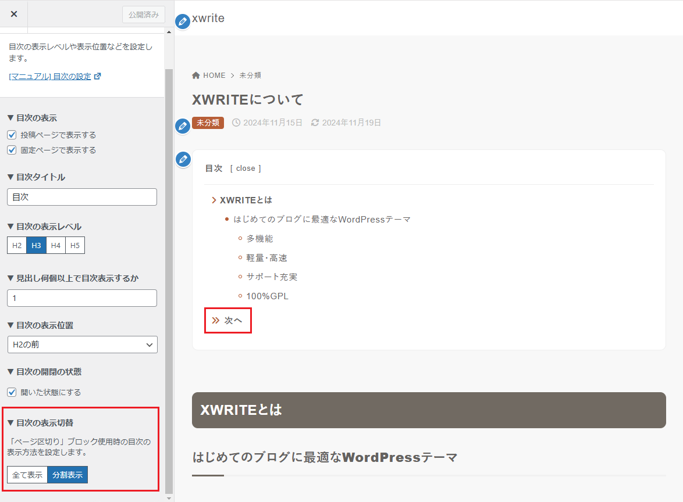
Task: Click the chevron icon before XWRITEとは in the TOC
Action: tap(214, 200)
